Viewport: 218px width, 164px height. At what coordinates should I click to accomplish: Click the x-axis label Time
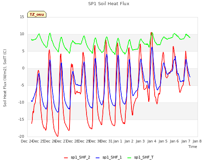[x=193, y=147]
